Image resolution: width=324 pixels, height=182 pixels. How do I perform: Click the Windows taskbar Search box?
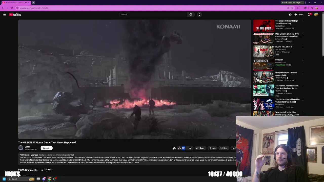tap(21, 179)
